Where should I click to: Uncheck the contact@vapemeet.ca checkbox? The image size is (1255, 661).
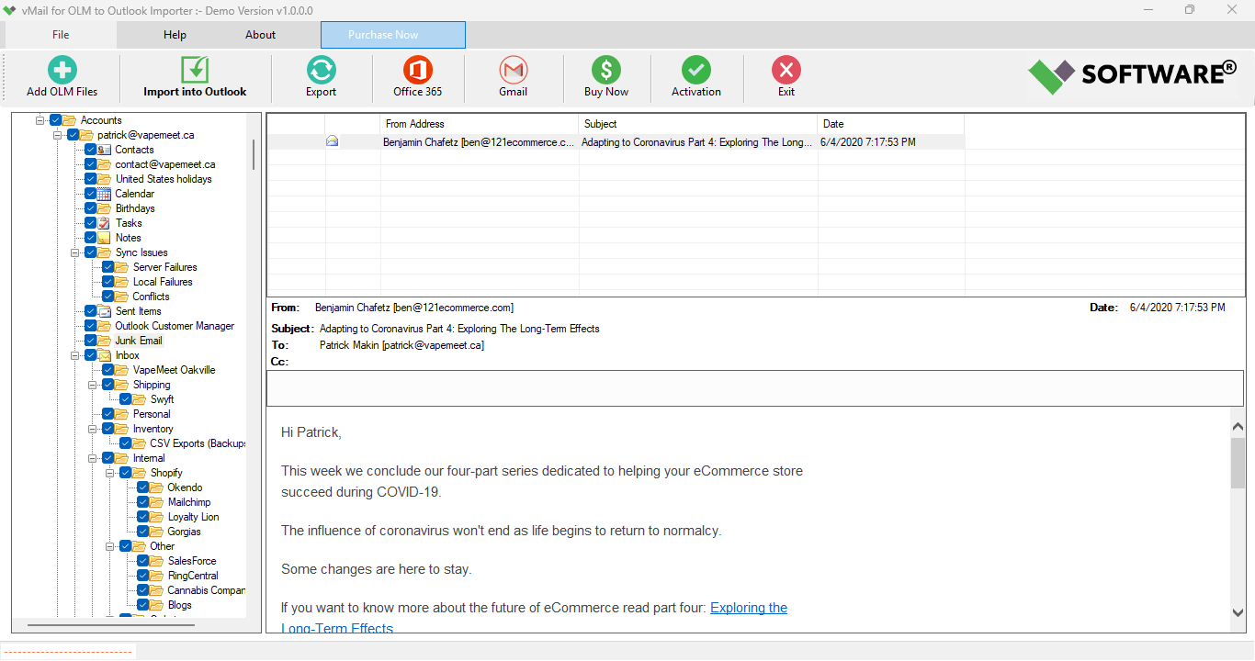(x=90, y=164)
